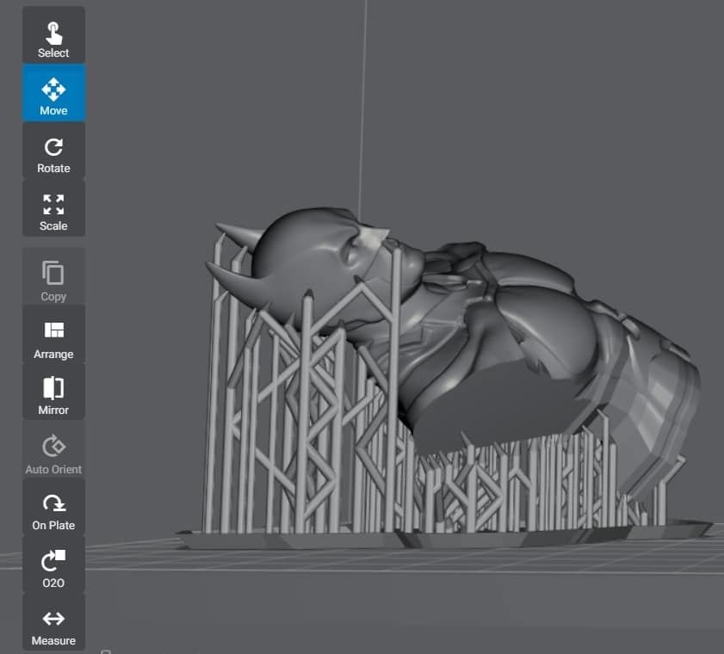Activate the Select tool
Viewport: 724px width, 654px height.
(x=53, y=34)
